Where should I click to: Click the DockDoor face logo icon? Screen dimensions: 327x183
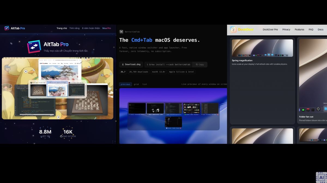233,30
